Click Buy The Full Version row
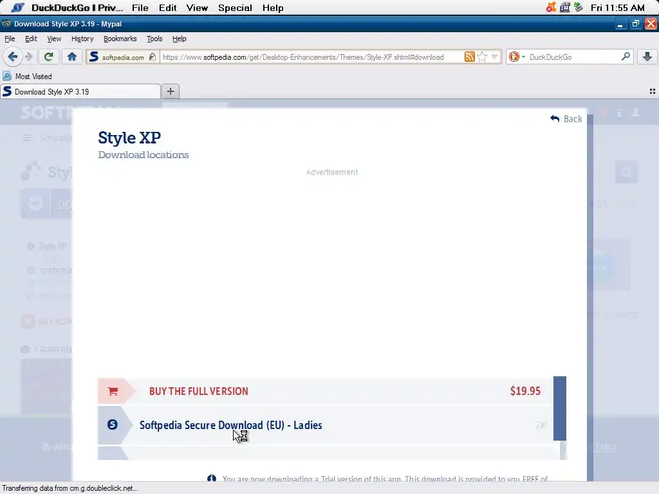 325,391
